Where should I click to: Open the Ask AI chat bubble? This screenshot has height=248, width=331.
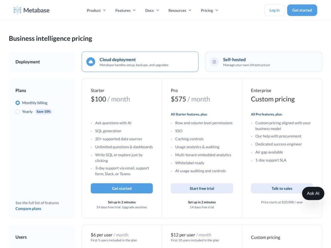313,193
